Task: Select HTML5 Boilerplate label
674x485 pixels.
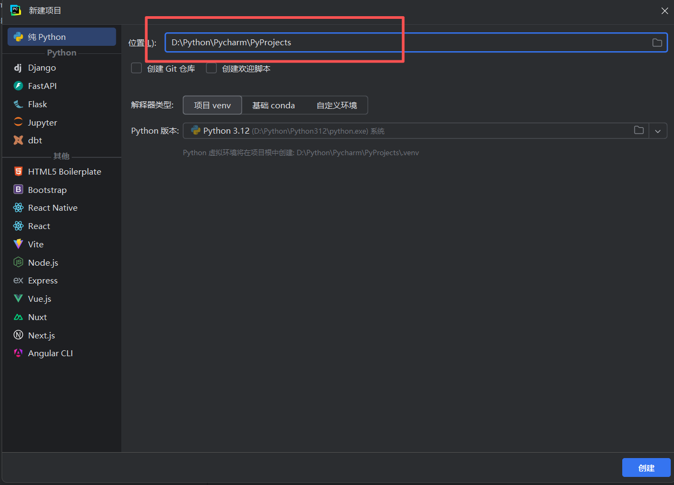Action: click(x=65, y=171)
